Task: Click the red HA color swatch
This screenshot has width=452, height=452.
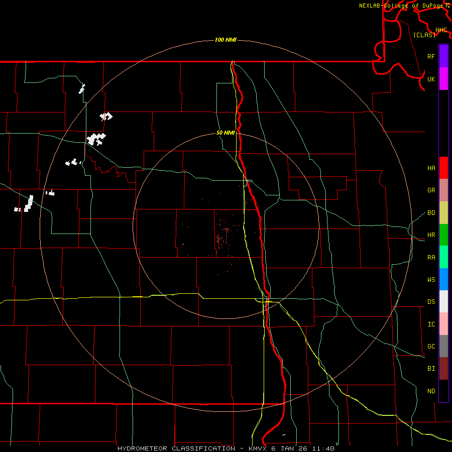Action: click(443, 168)
